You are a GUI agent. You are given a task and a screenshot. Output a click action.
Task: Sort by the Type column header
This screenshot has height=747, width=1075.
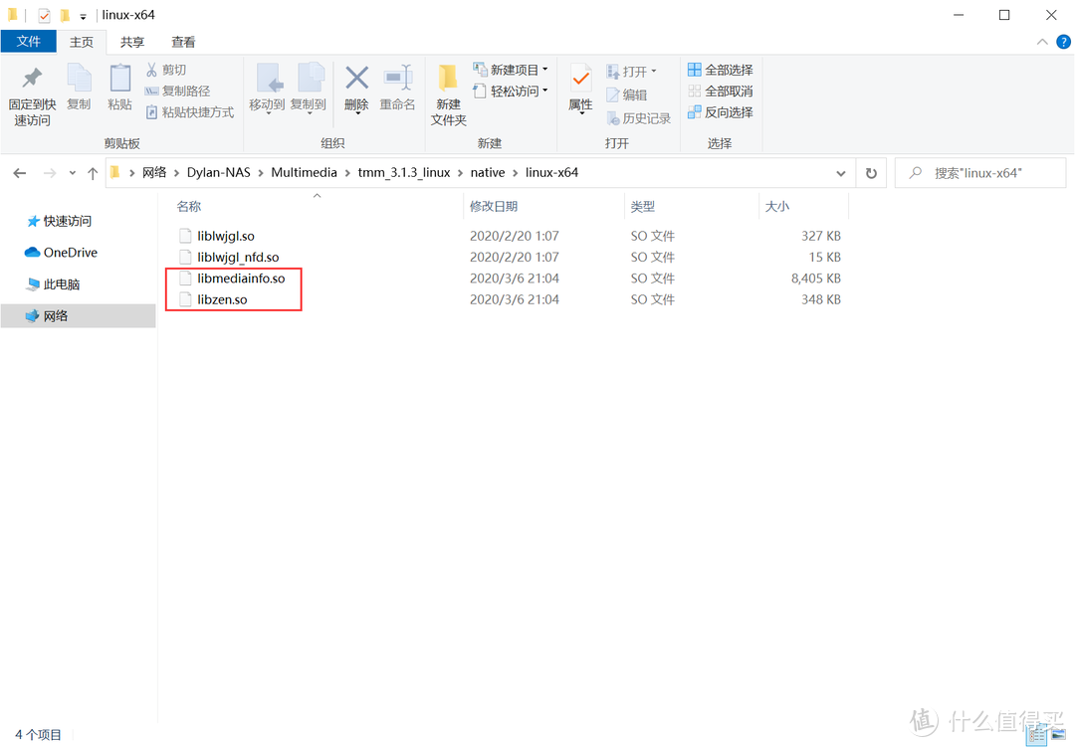(x=642, y=206)
